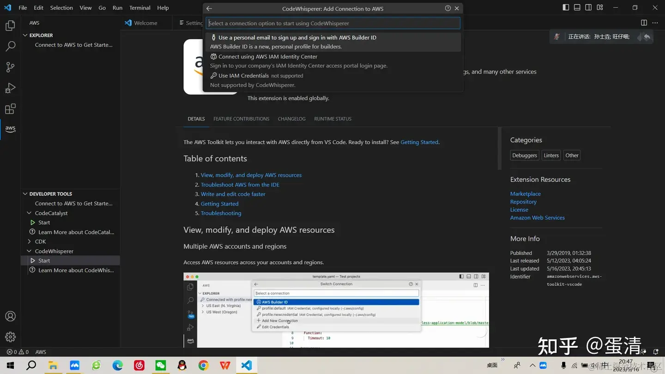Split the editor to the right
Screen dimensions: 665x374
tap(644, 23)
